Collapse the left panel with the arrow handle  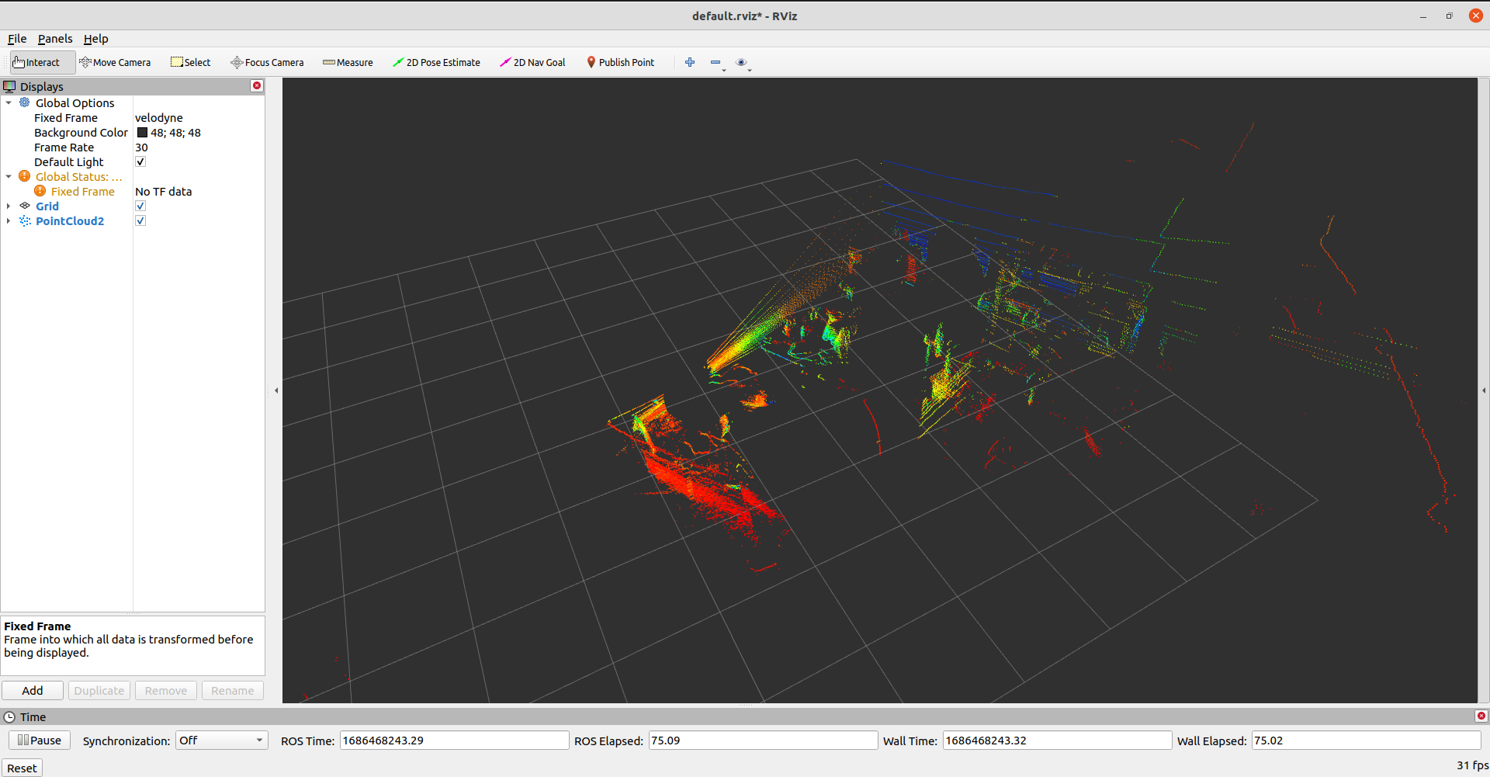pos(276,390)
